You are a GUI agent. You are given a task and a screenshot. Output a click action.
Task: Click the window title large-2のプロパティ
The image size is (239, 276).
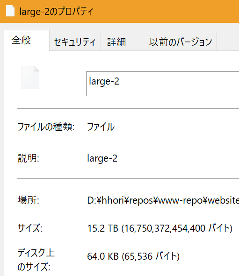56,12
